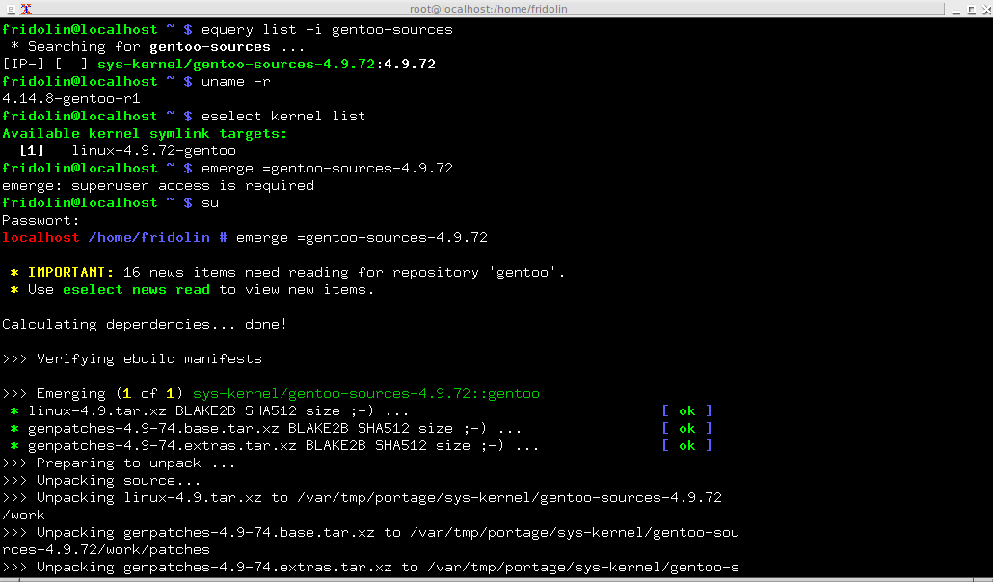Click the [1] index of the kernel target
The height and width of the screenshot is (582, 993).
tap(33, 150)
